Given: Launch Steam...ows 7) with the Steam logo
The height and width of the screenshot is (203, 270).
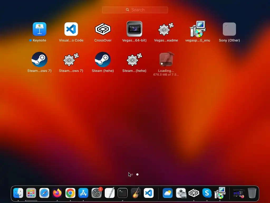Looking at the screenshot, I should click(40, 59).
